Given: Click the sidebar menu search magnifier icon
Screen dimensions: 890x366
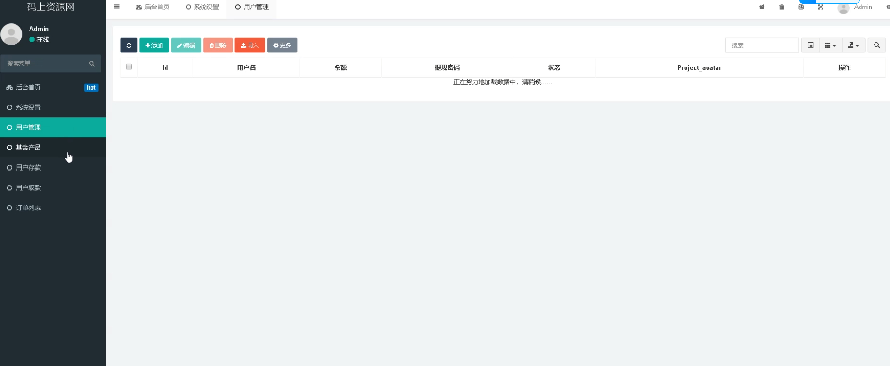Looking at the screenshot, I should pyautogui.click(x=92, y=64).
